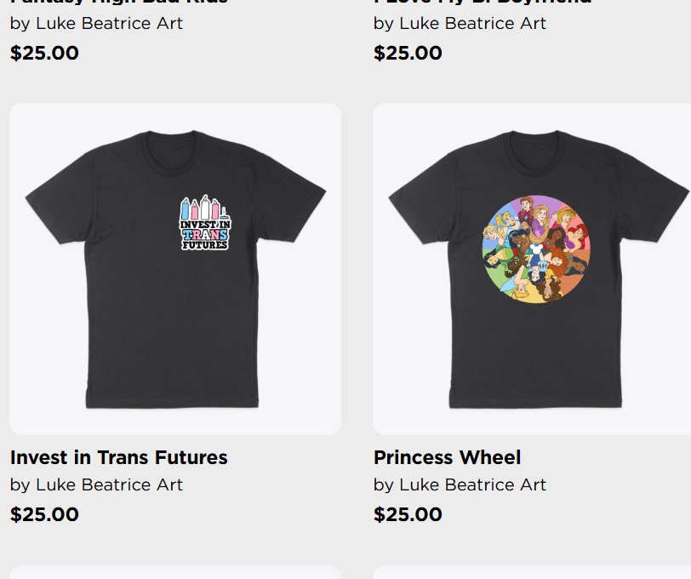Click the Princess Wheel product title
691x579 pixels.
pos(447,457)
